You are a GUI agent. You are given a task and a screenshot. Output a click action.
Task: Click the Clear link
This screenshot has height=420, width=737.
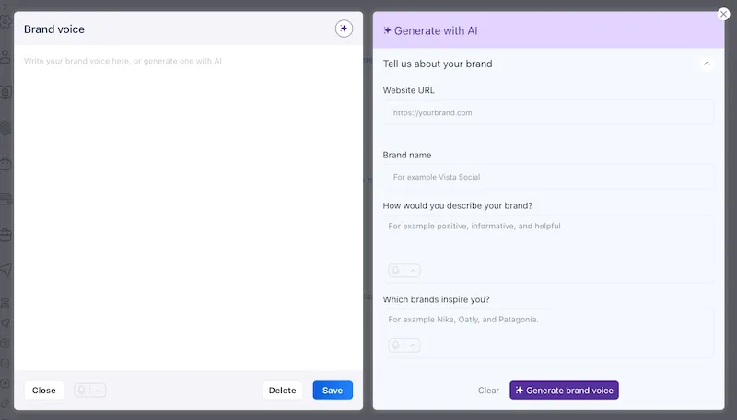click(488, 391)
